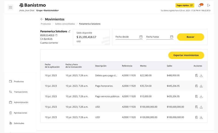Click Transacciones sidebar arrows icon
Viewport: 218px width, 133px height.
coord(10,92)
